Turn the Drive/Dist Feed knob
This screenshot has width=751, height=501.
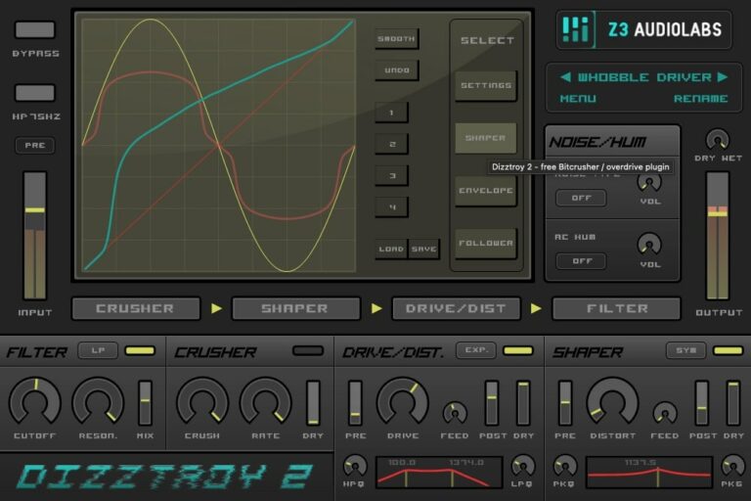(455, 413)
